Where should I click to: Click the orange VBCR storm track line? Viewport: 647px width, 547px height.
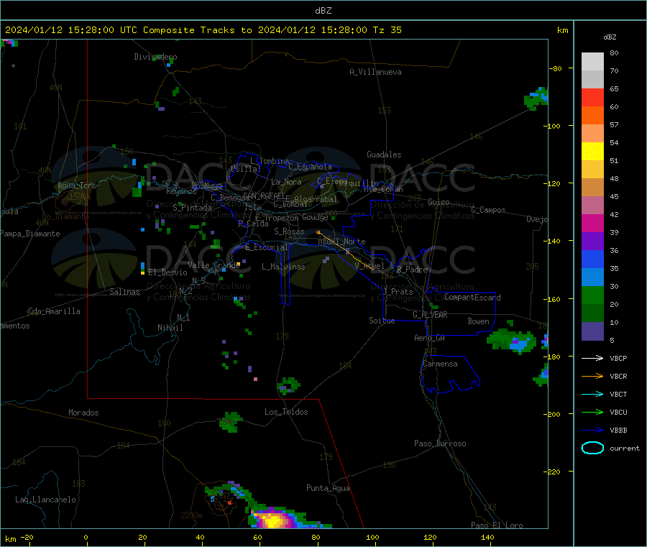347,250
